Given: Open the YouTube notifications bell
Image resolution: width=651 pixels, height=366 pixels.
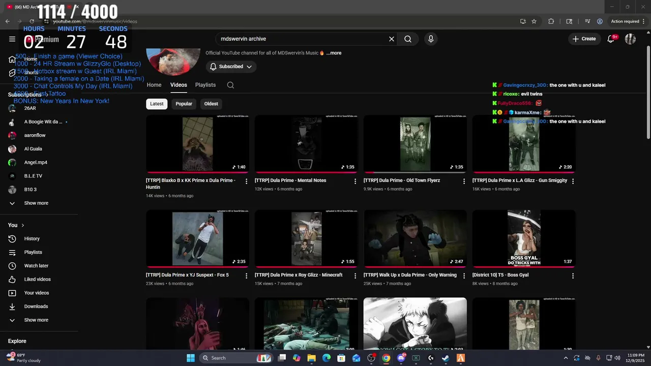Looking at the screenshot, I should [611, 39].
